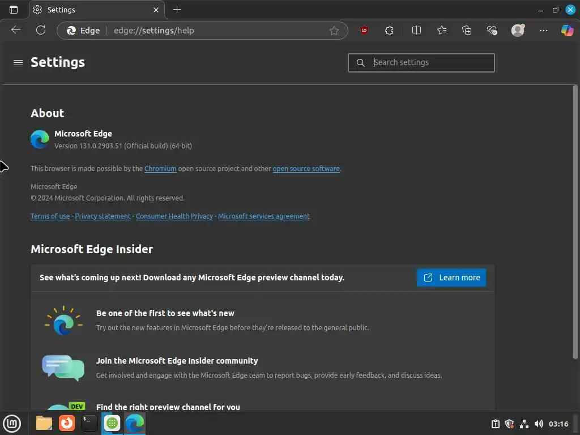The image size is (580, 435).
Task: Open the Linux Mint start menu
Action: coord(12,424)
